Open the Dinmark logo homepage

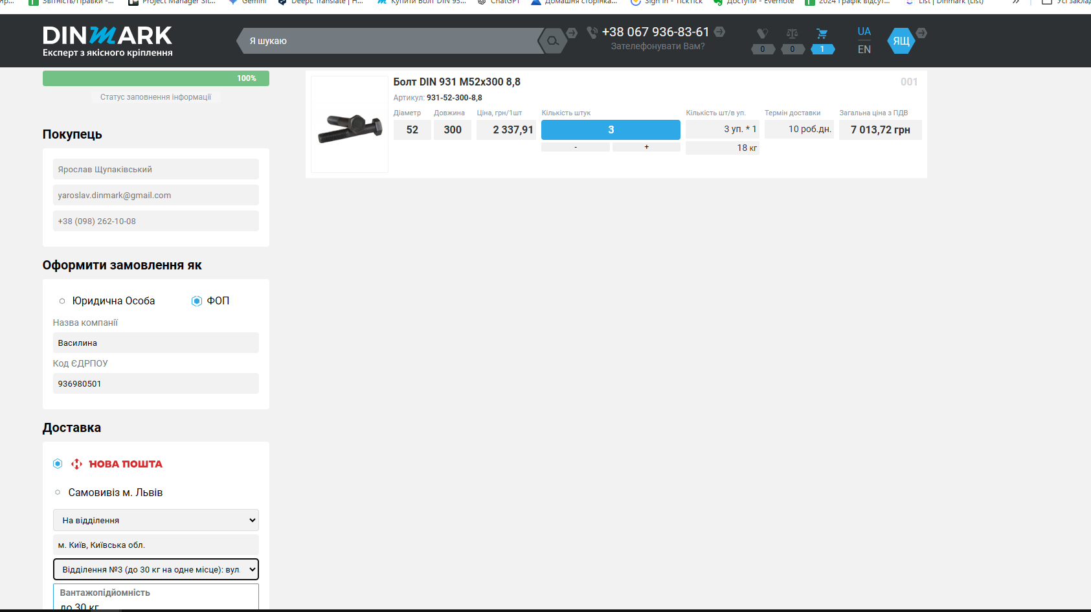pos(107,41)
